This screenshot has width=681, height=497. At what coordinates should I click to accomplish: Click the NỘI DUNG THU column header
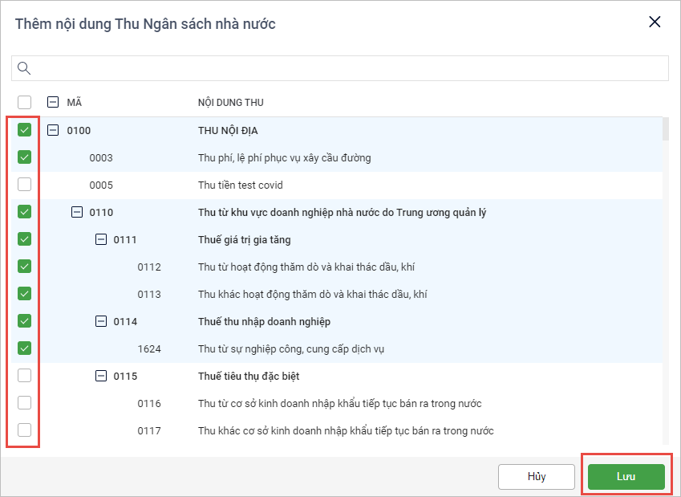coord(231,102)
